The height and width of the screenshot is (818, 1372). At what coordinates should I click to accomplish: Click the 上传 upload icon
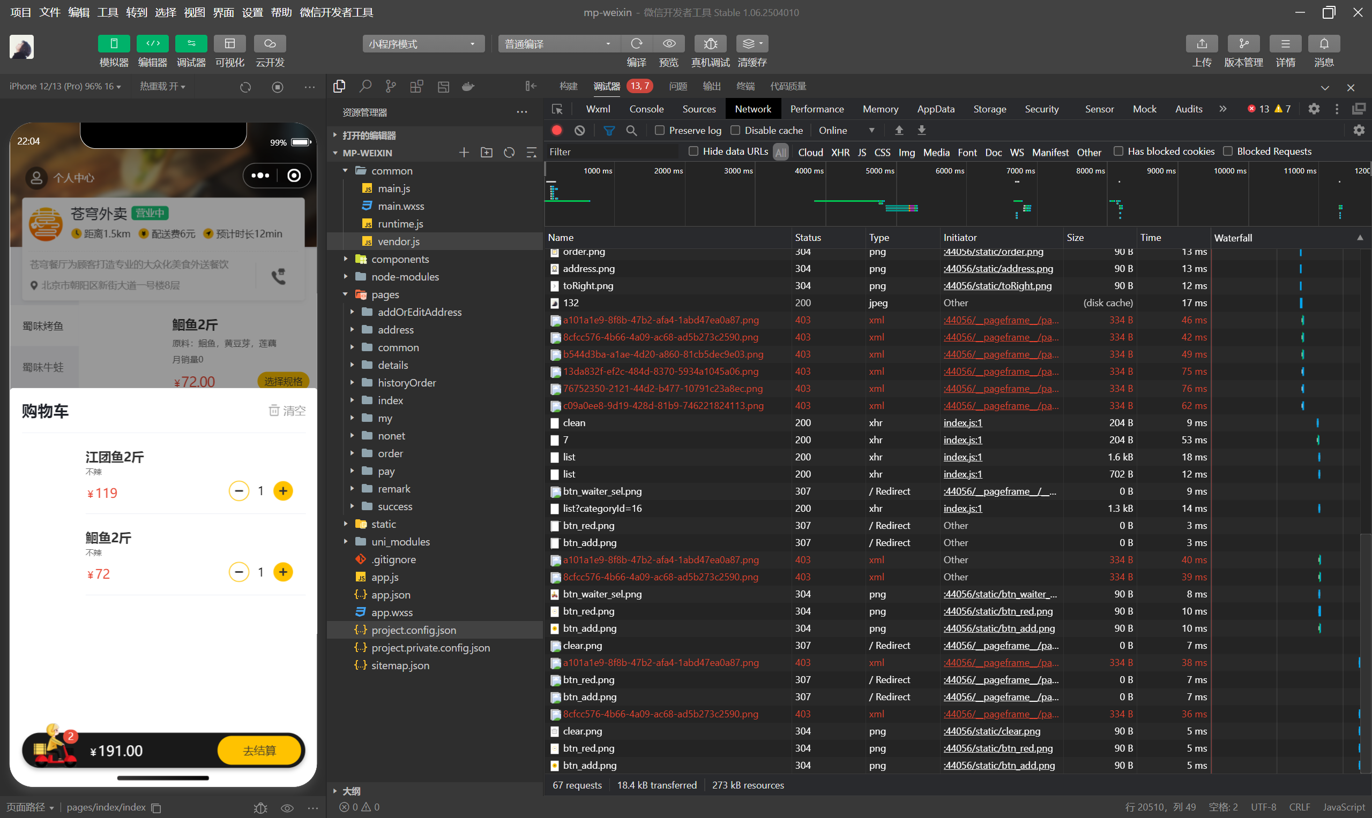point(1201,43)
